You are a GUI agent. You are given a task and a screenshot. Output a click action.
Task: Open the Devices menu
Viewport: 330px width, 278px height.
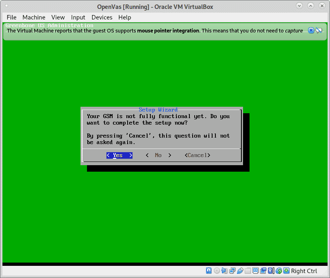pos(102,17)
